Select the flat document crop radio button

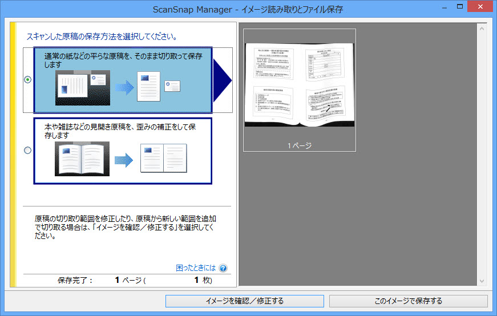pos(28,79)
